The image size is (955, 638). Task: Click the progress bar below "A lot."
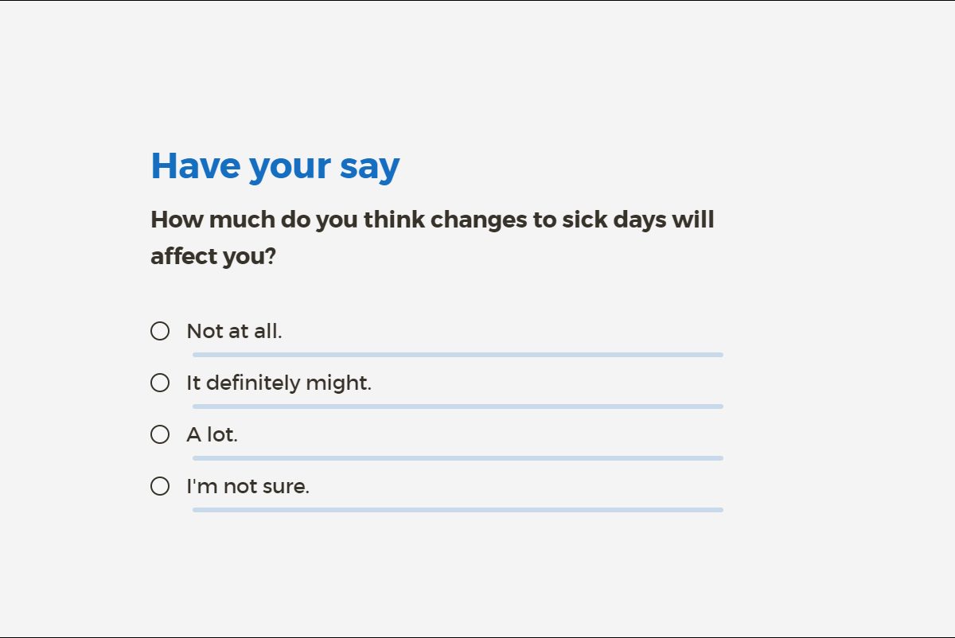pos(458,458)
